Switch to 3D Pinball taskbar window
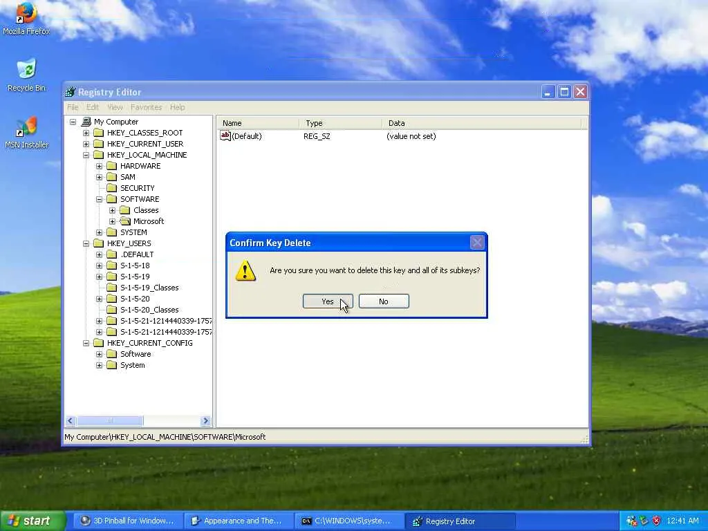 [x=127, y=521]
